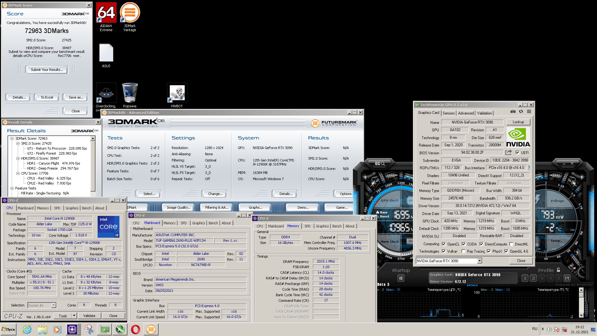Image resolution: width=597 pixels, height=336 pixels.
Task: Collapse 3DMark Score 72963 tree node
Action: tap(12, 138)
